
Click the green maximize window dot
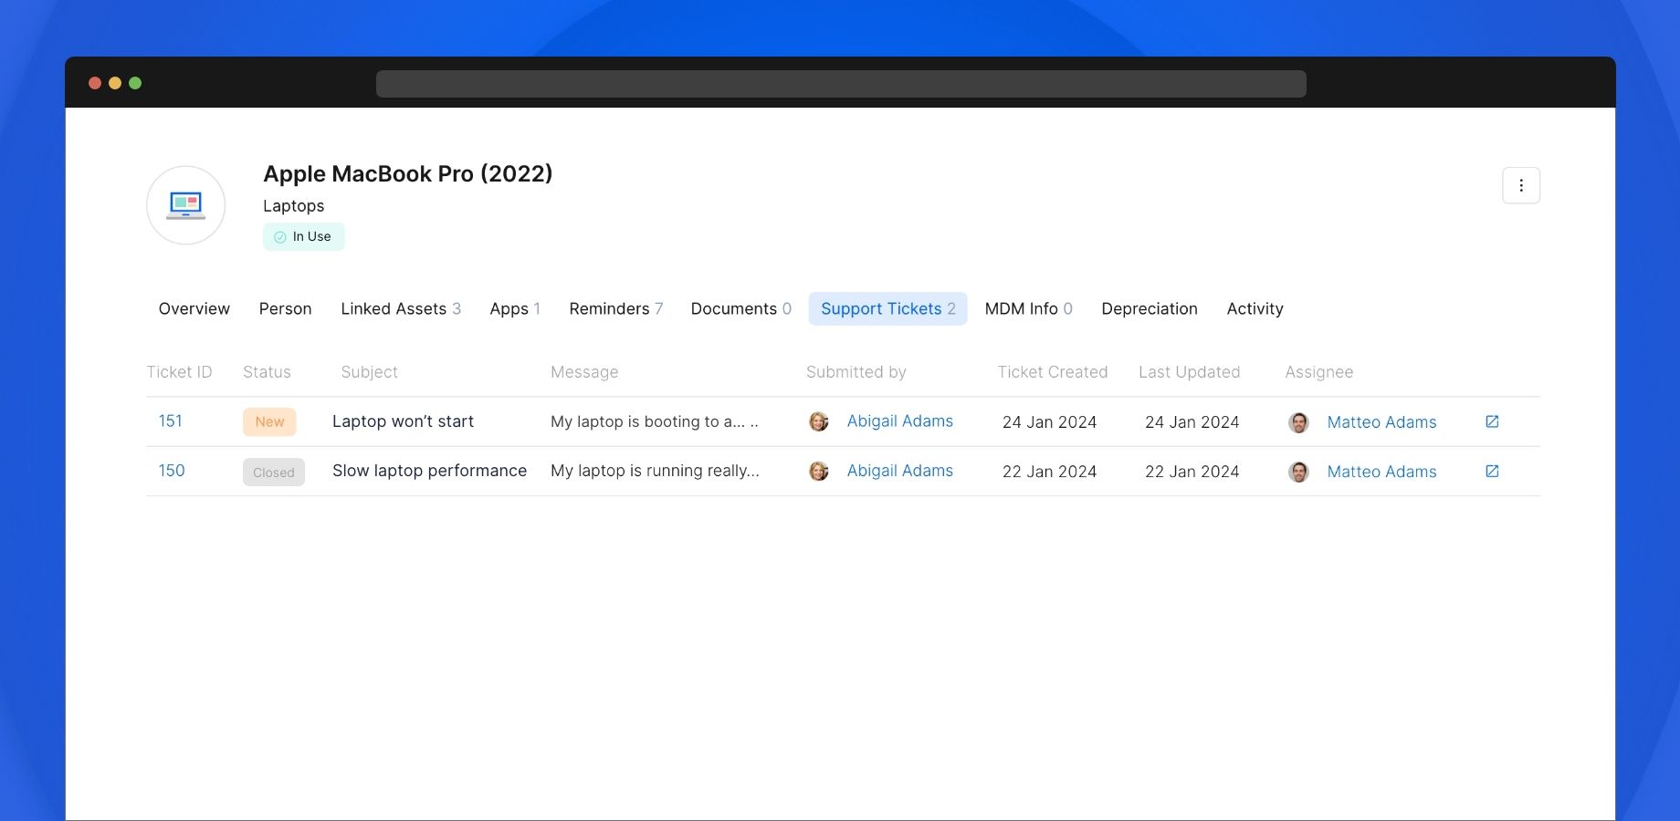[135, 83]
